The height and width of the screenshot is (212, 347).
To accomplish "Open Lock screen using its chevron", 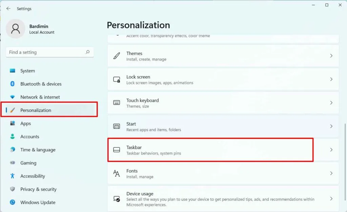I will click(x=331, y=79).
